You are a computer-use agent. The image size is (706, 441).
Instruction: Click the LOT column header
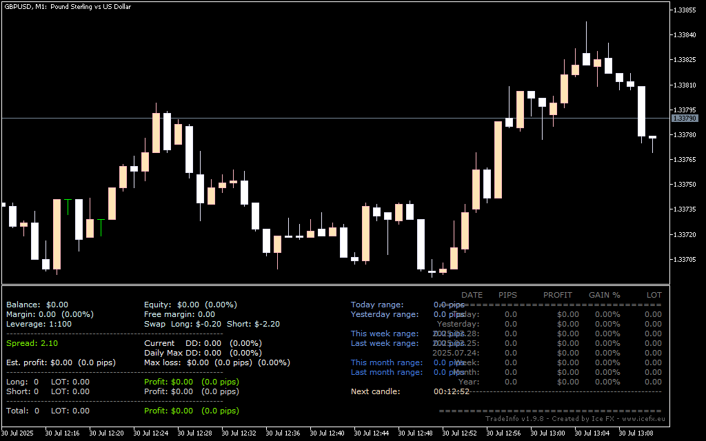pos(654,295)
